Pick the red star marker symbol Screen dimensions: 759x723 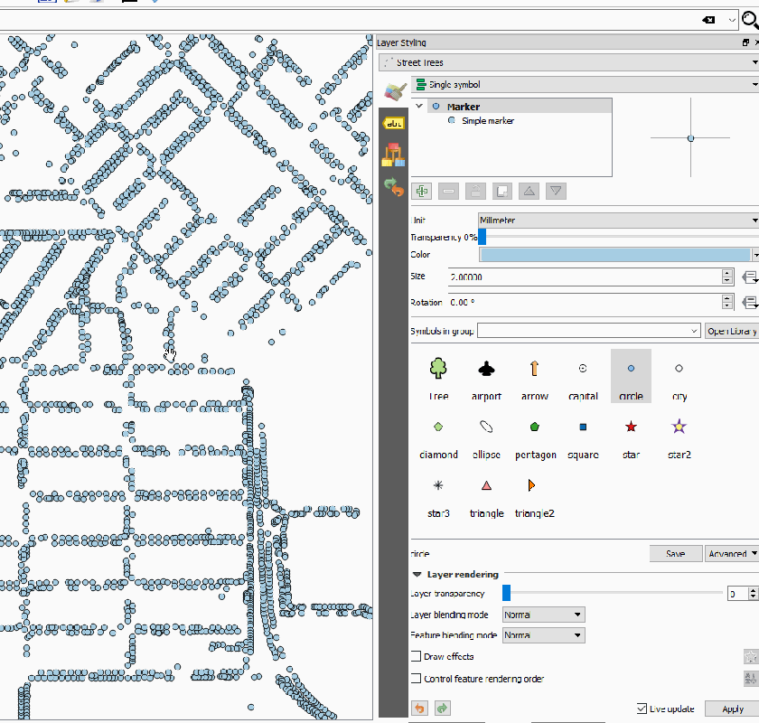(x=631, y=427)
